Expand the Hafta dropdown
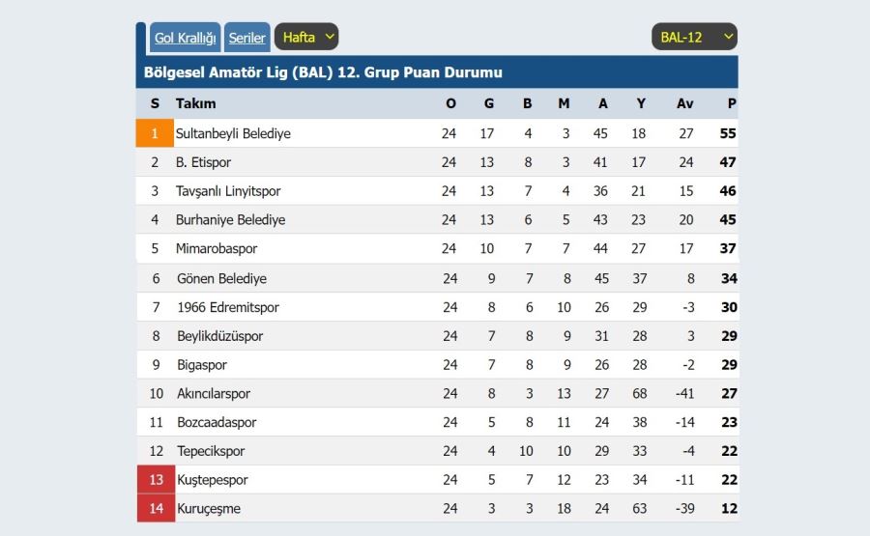870x536 pixels. pyautogui.click(x=306, y=37)
